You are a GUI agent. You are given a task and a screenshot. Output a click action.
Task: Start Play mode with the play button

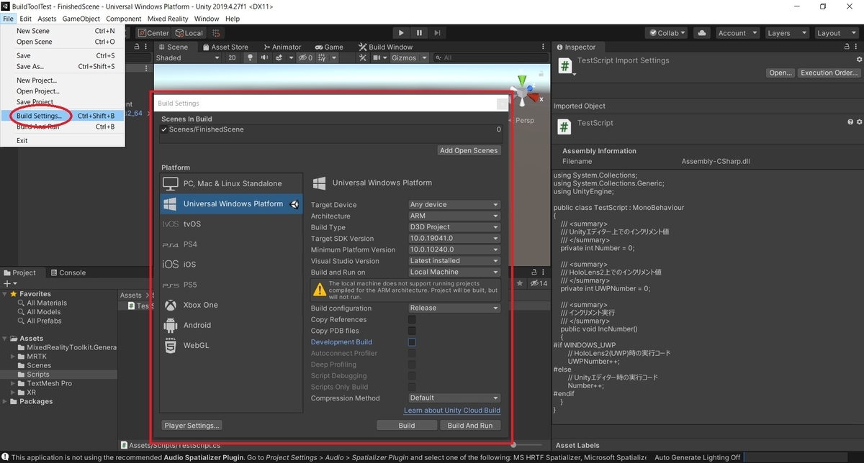tap(402, 33)
